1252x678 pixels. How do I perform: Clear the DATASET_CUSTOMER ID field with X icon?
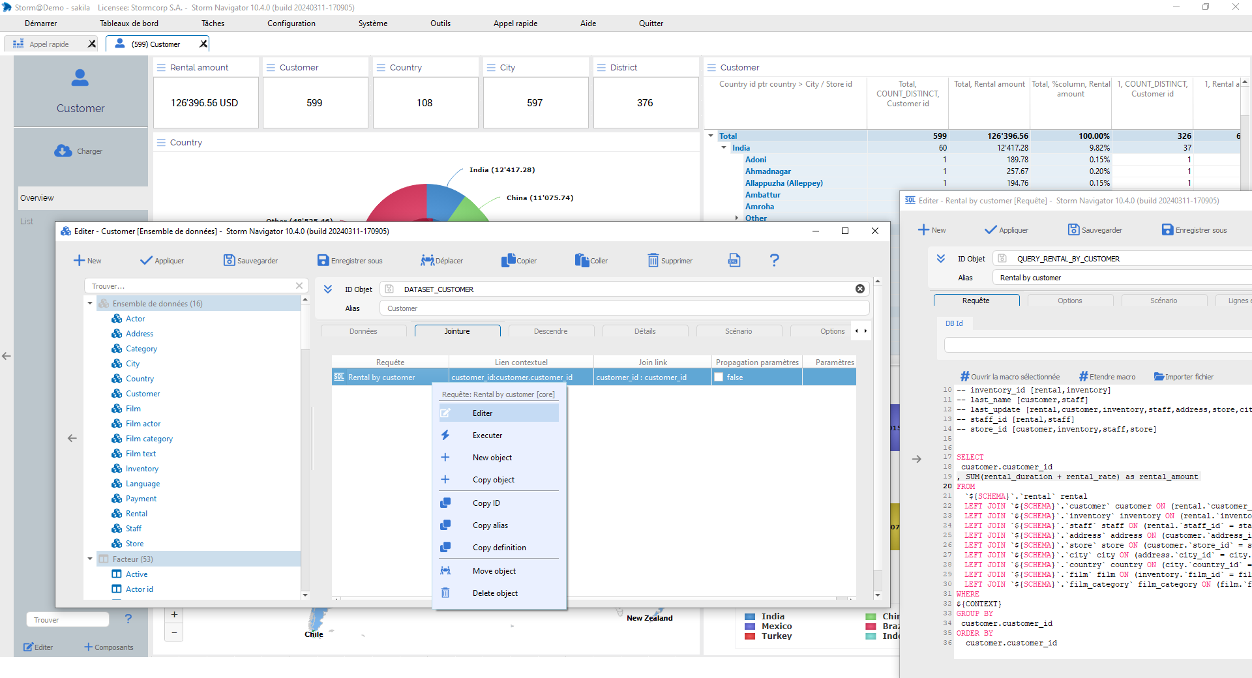pos(860,289)
